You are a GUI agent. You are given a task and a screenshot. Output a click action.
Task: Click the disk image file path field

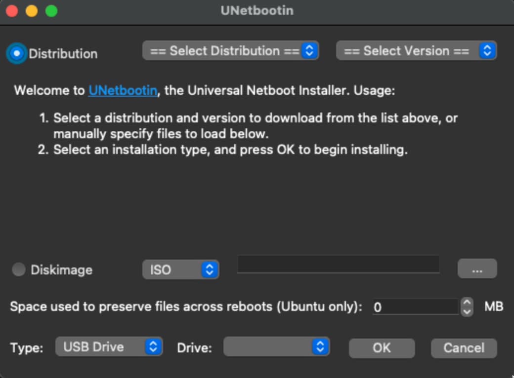[x=338, y=265]
